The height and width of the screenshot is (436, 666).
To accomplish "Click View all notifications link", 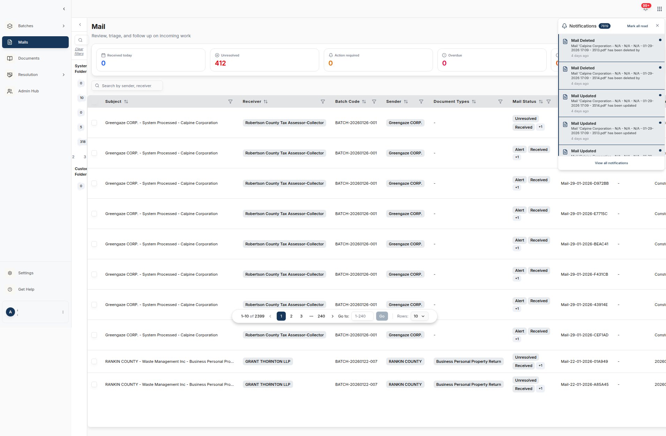I will (611, 163).
